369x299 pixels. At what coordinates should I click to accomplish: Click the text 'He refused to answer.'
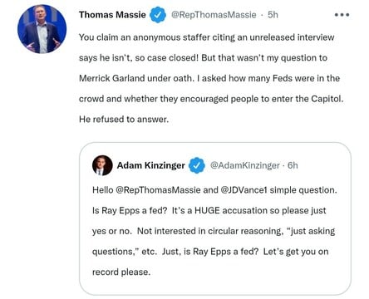point(124,120)
